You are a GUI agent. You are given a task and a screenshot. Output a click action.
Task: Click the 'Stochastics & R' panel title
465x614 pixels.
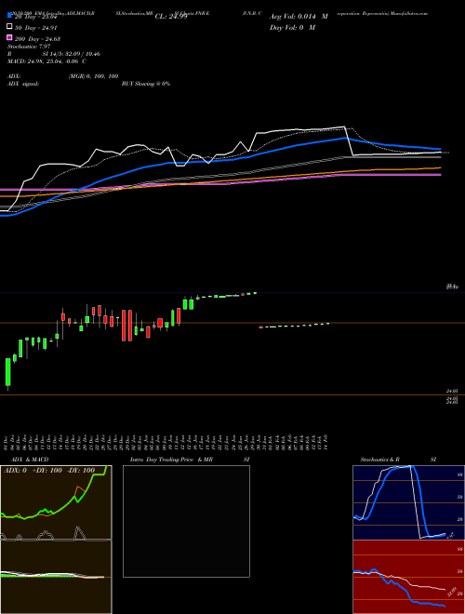(379, 460)
